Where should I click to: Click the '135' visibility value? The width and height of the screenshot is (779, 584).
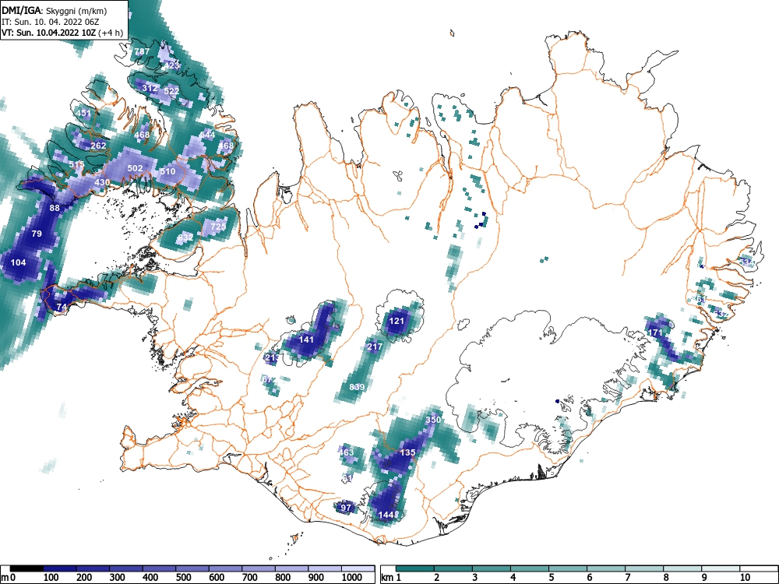coord(407,452)
